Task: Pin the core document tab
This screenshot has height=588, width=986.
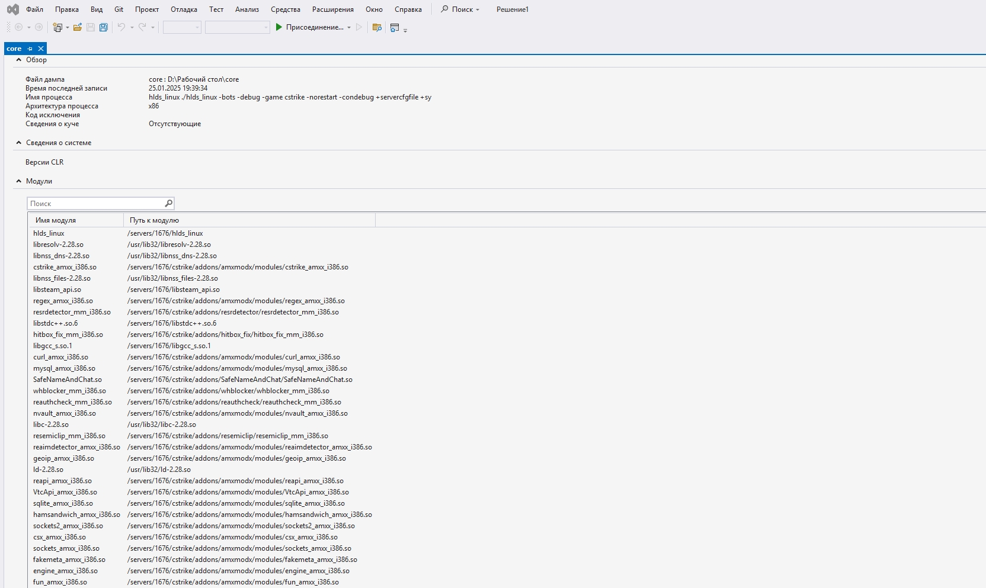Action: (x=30, y=49)
